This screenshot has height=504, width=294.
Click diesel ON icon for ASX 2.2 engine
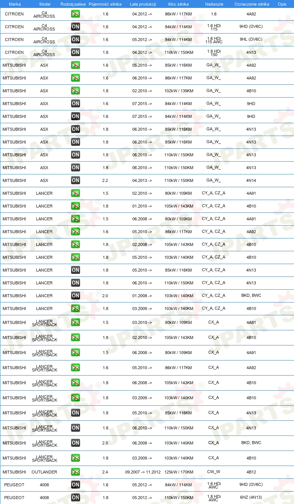coord(76,180)
